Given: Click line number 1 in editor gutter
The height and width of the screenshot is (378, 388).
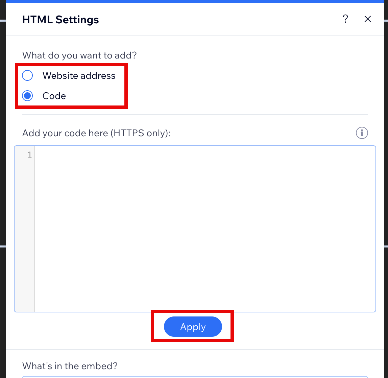Looking at the screenshot, I should [30, 155].
